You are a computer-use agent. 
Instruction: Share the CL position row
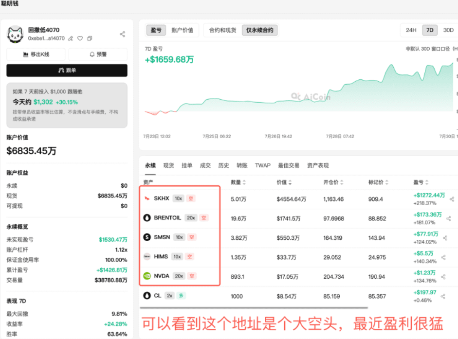[443, 296]
